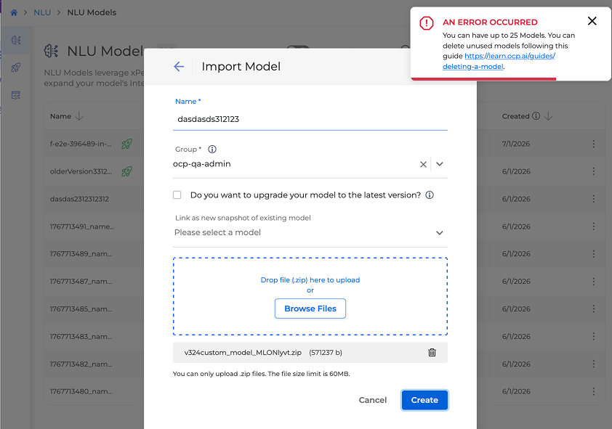Open options menu for the 7/1/2026 model row
The height and width of the screenshot is (429, 612).
(593, 144)
